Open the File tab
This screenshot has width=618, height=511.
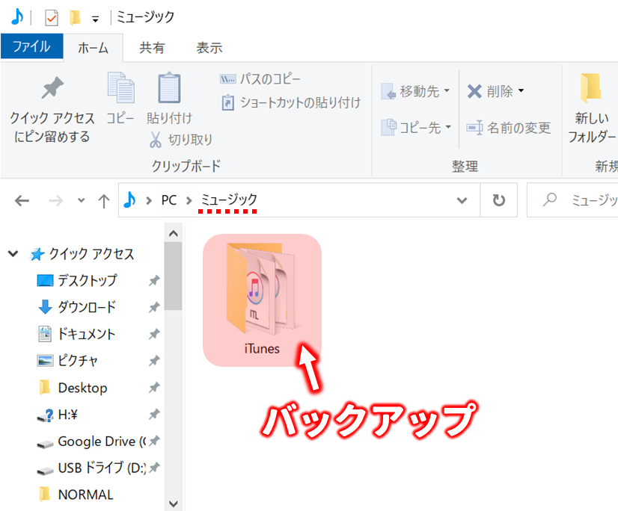click(31, 47)
